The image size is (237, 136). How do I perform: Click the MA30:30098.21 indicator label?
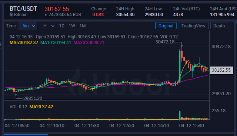click(89, 42)
